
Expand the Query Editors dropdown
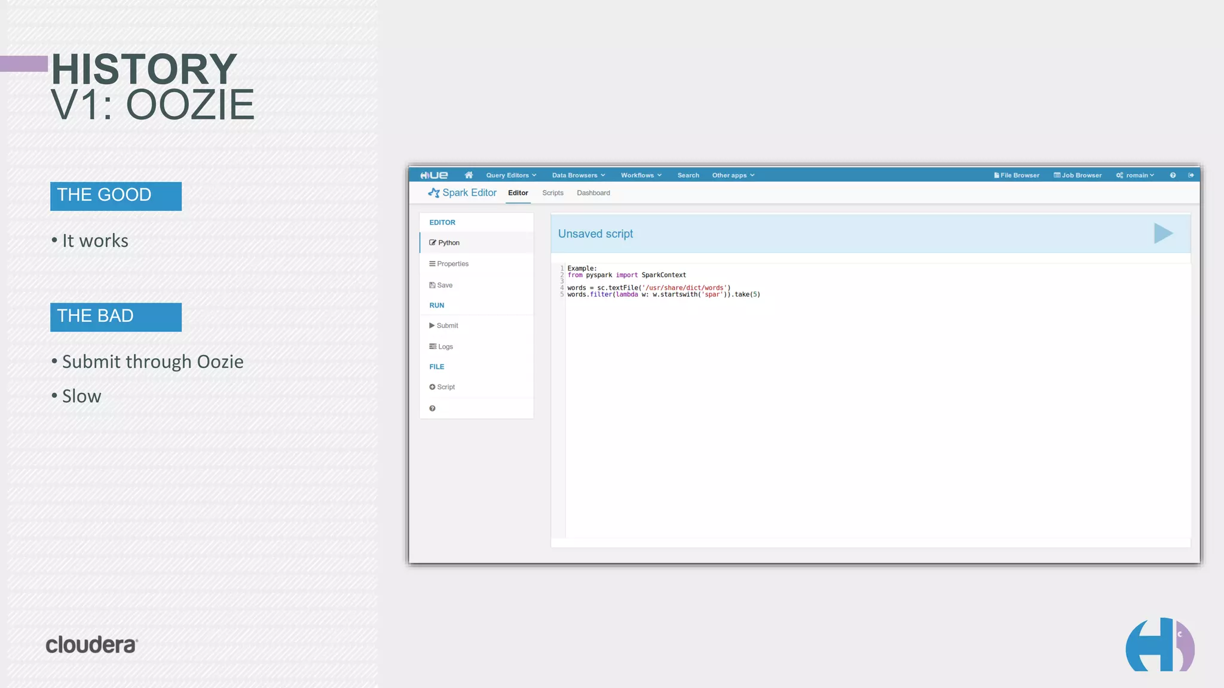point(511,175)
